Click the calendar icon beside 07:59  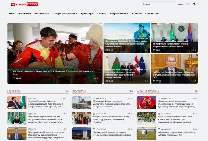pyautogui.click(x=29, y=129)
